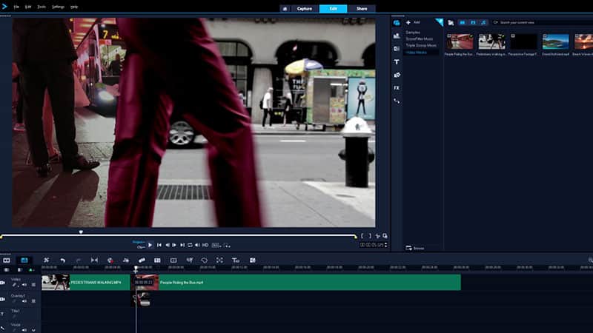The width and height of the screenshot is (593, 333).
Task: Click the Home icon tab
Action: pos(285,9)
